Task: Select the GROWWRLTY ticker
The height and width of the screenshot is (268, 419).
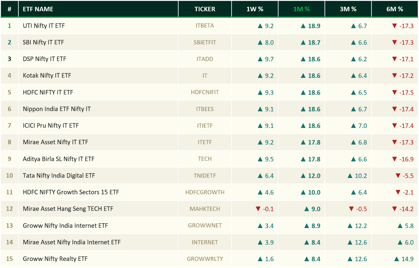Action: click(205, 259)
